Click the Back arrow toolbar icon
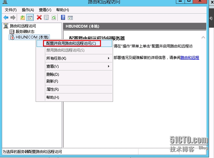Viewport: 214px width, 158px height. pos(6,18)
